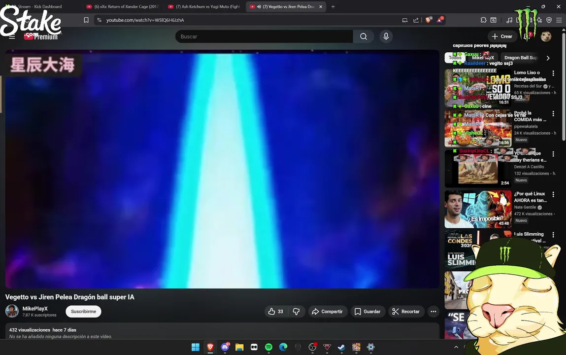Screen dimensions: 566x355
Task: Open Denzel A Castillo channel name
Action: click(529, 167)
